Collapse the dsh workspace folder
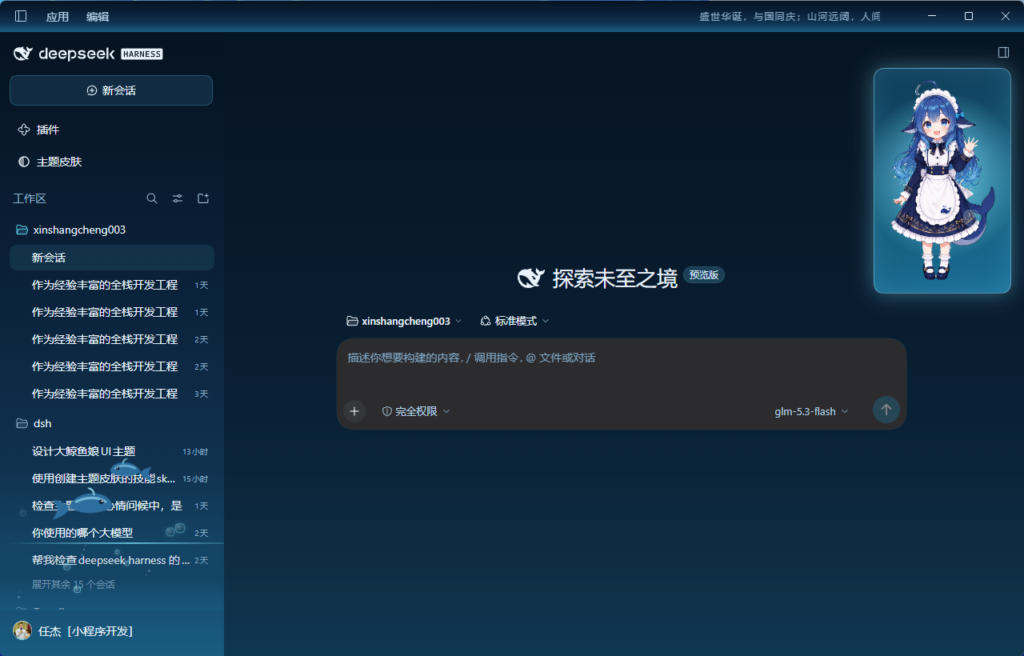1024x656 pixels. pos(112,423)
